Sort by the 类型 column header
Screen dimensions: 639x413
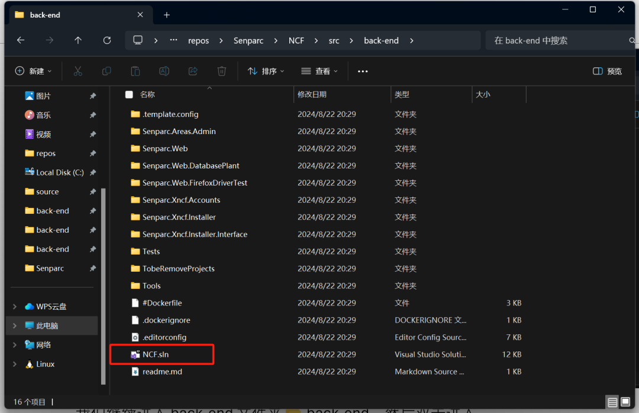402,95
